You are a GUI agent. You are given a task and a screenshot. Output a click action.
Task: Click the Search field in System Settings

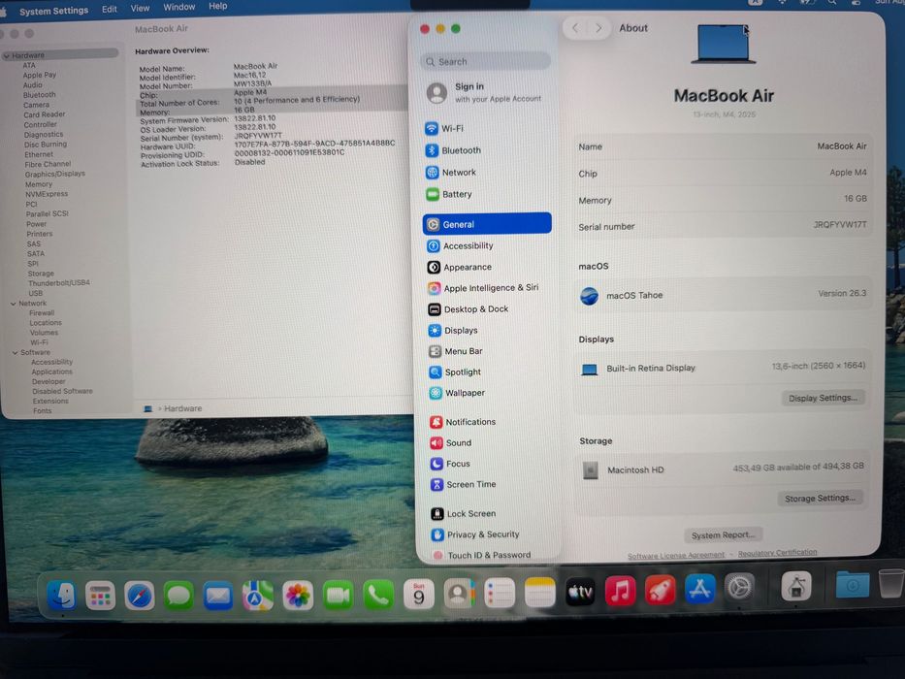pyautogui.click(x=485, y=61)
